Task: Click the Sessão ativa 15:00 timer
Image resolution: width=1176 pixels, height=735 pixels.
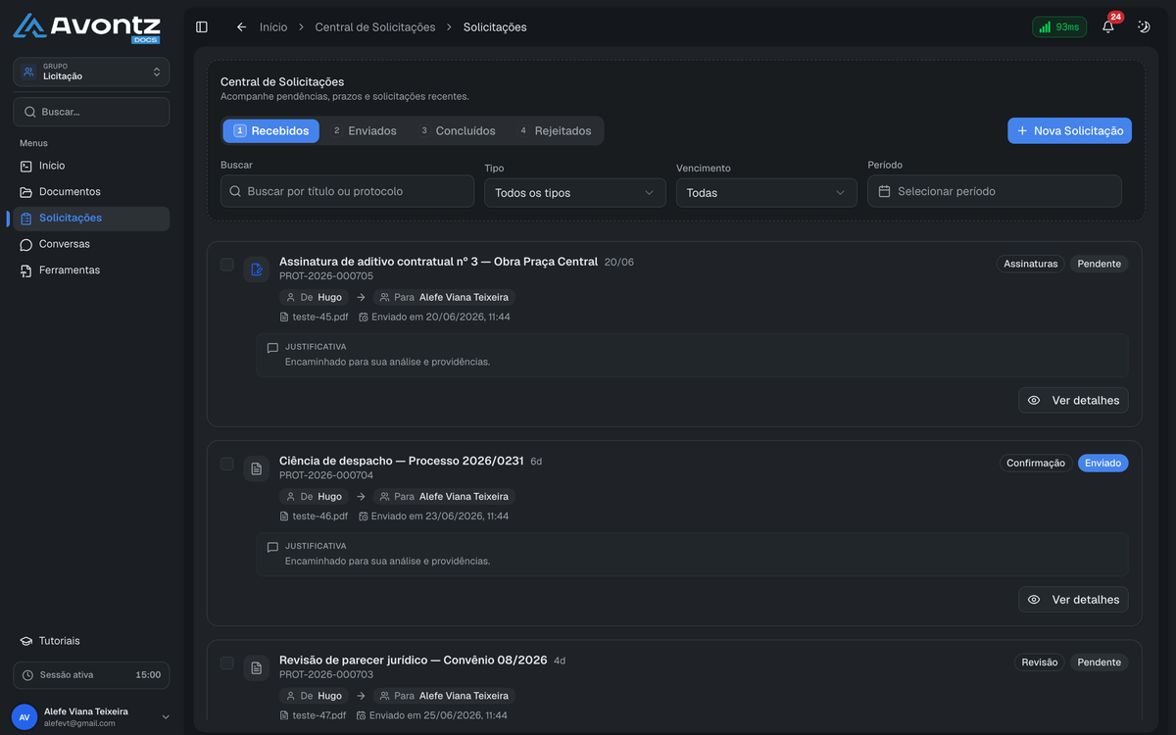Action: (x=91, y=675)
